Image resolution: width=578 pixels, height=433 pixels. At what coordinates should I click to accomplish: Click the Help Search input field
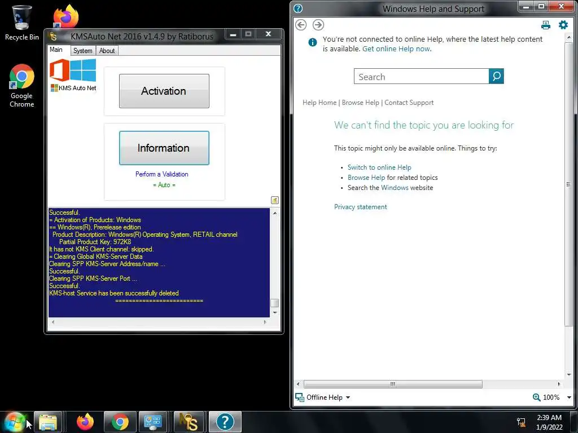click(x=421, y=76)
